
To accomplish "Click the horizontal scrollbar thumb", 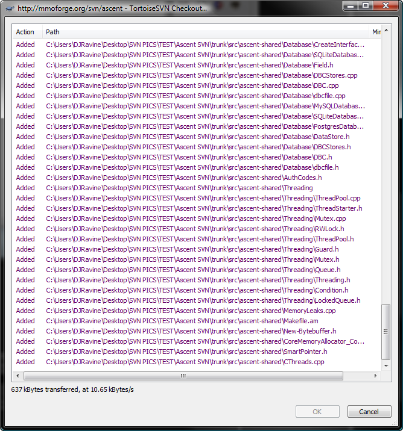I will tap(183, 376).
